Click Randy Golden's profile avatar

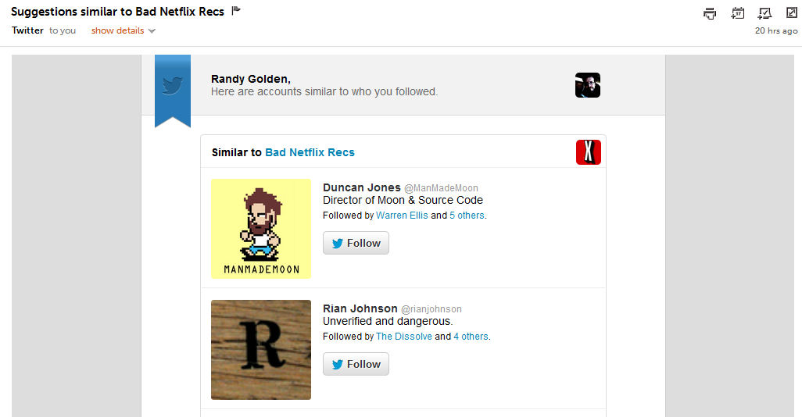587,85
